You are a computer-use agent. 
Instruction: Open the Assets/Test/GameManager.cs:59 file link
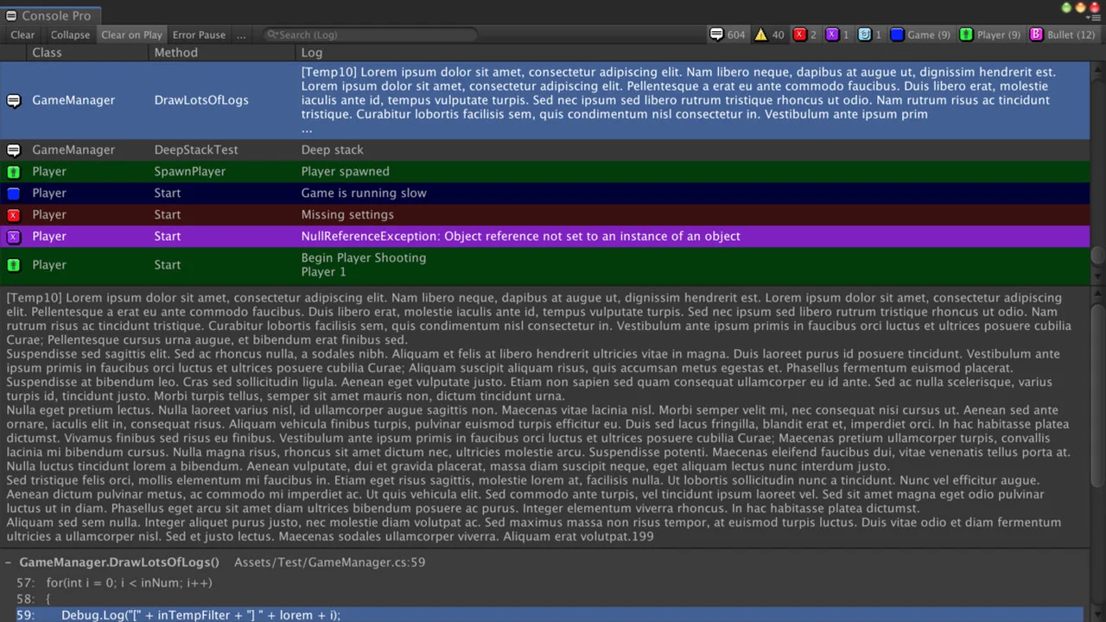click(x=329, y=562)
